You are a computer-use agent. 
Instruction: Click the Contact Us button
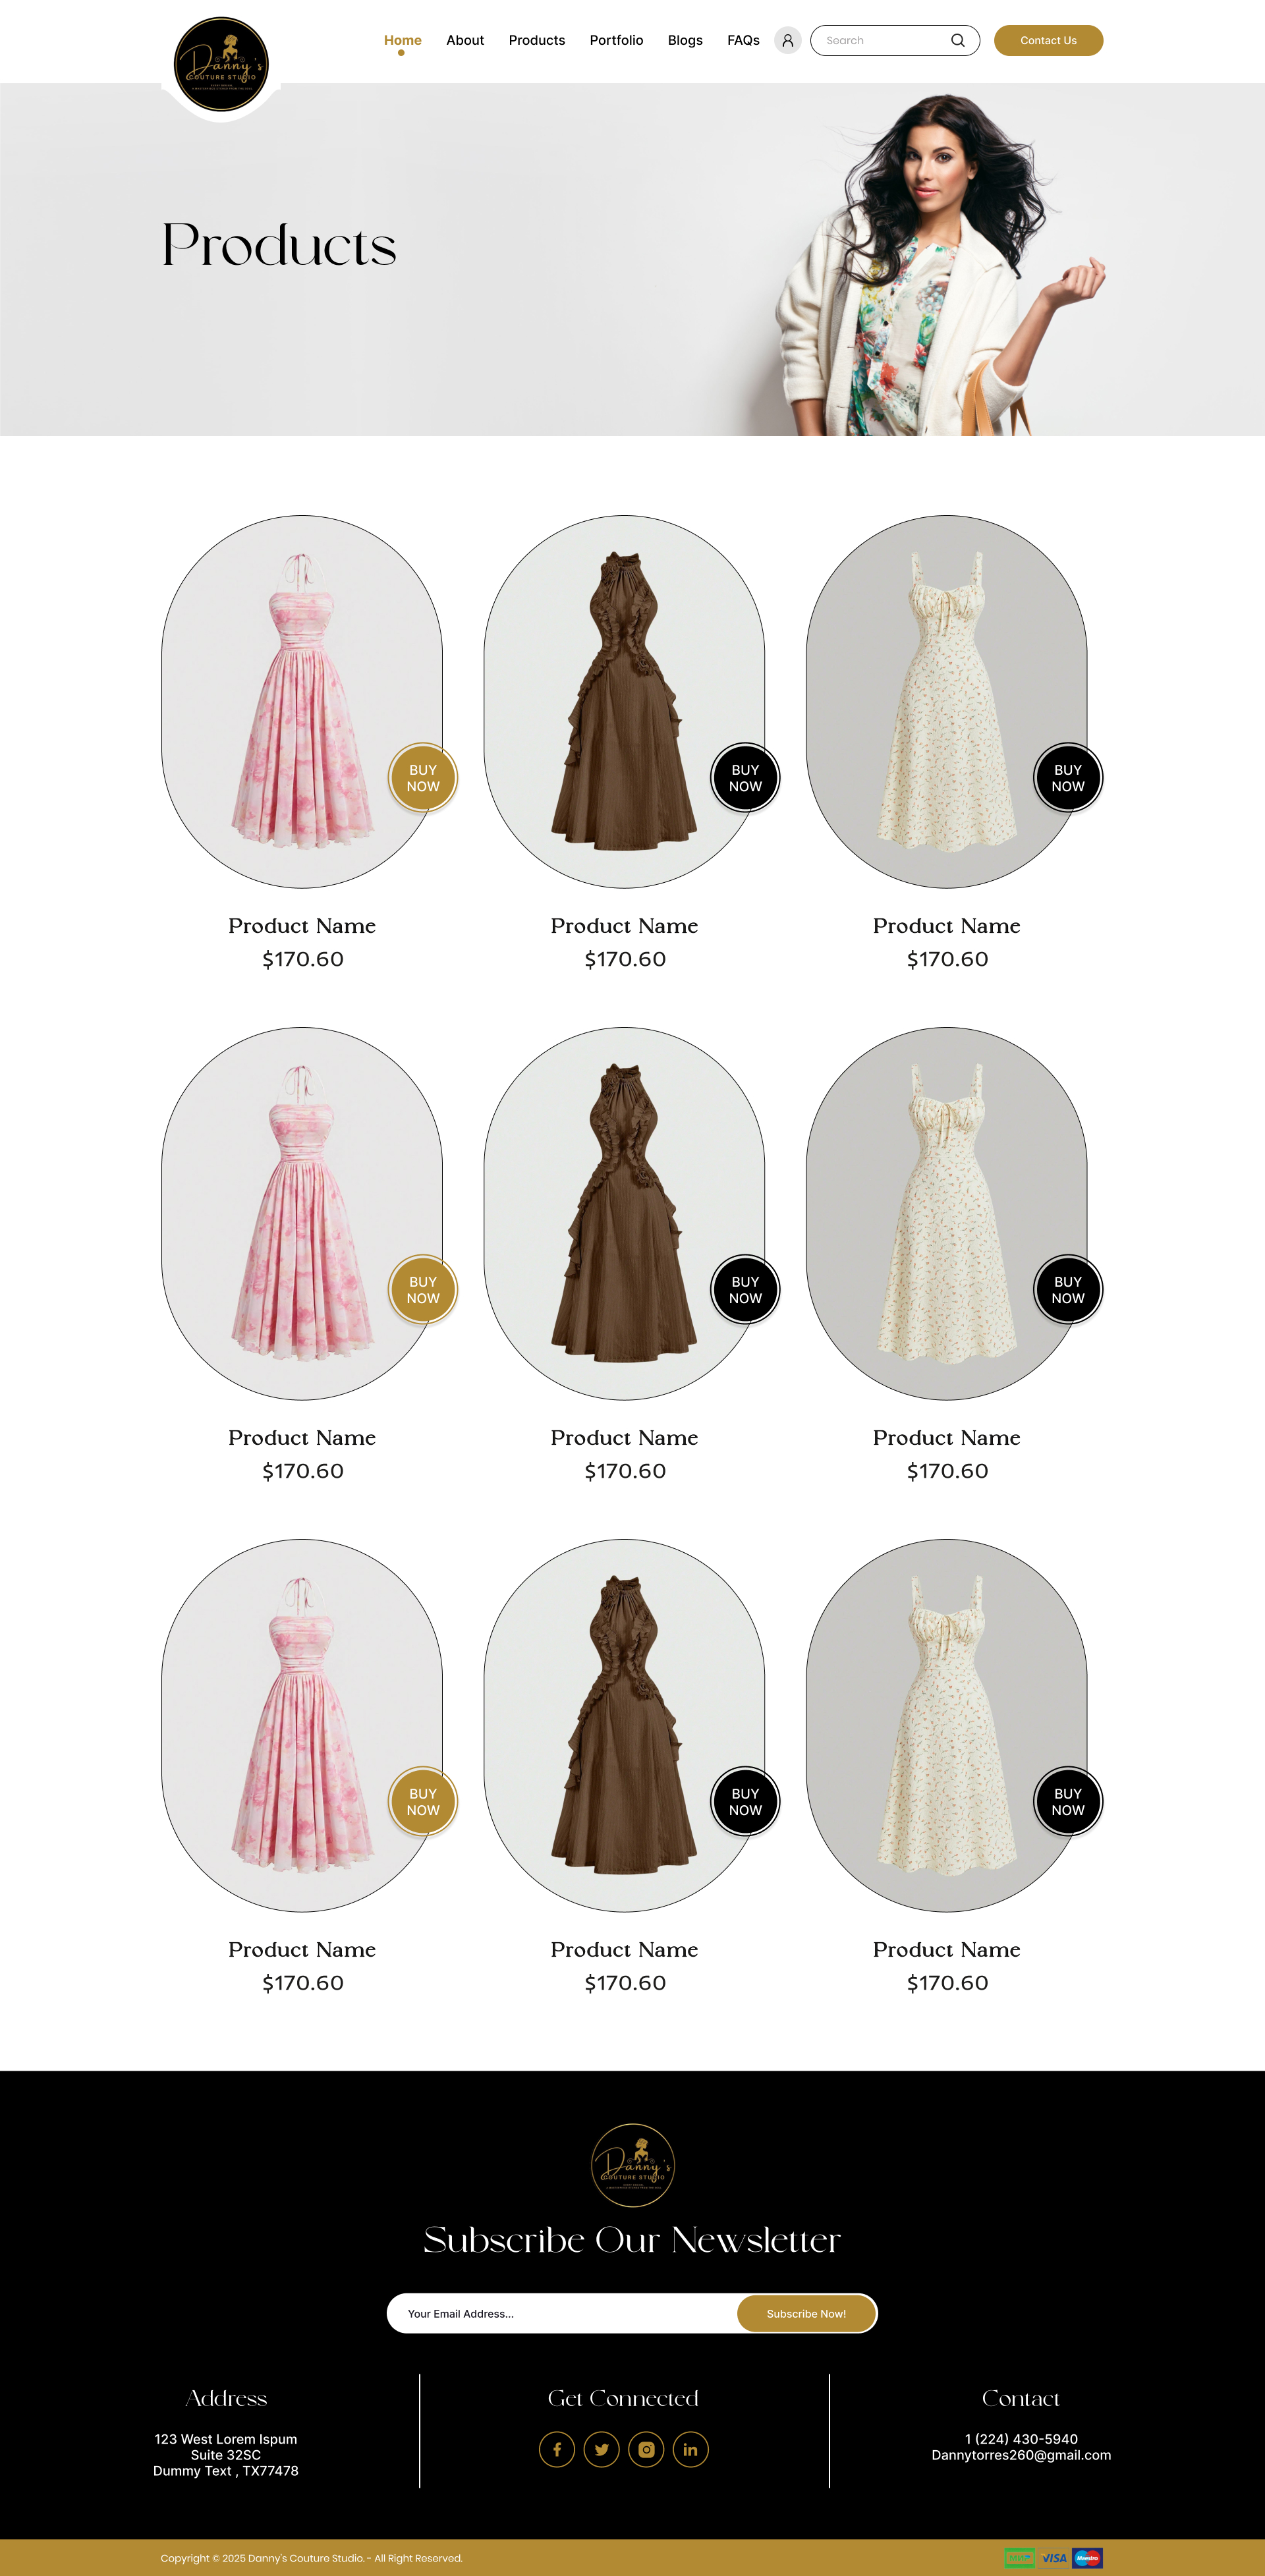tap(1048, 41)
